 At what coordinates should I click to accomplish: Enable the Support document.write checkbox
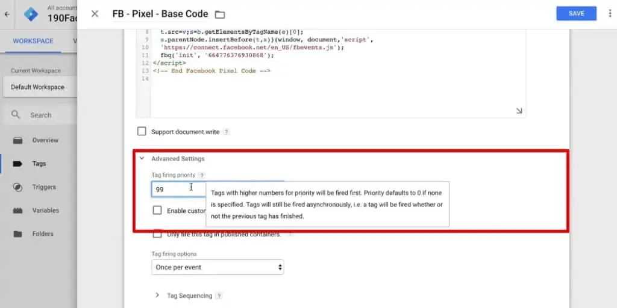[142, 131]
